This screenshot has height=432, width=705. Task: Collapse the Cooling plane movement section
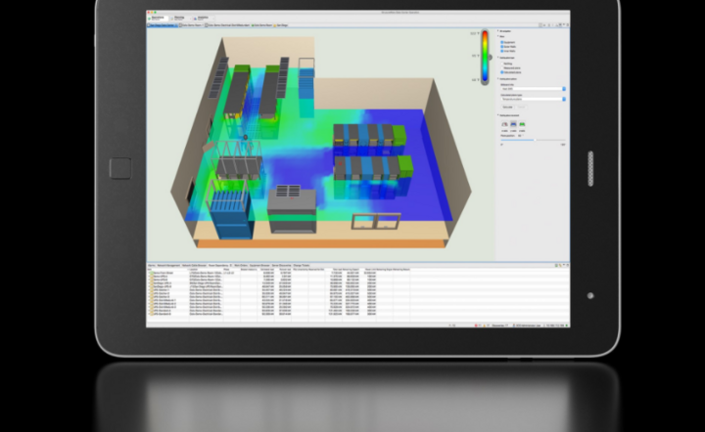[498, 115]
